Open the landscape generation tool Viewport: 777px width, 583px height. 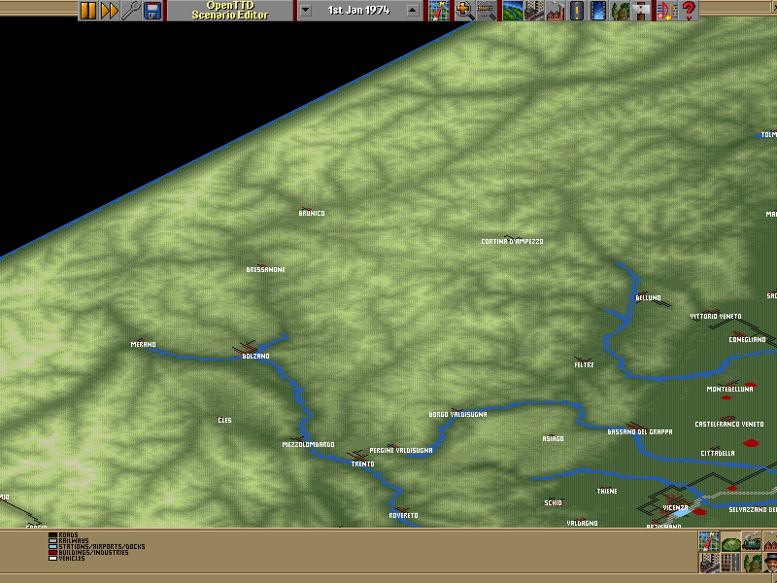pyautogui.click(x=512, y=11)
